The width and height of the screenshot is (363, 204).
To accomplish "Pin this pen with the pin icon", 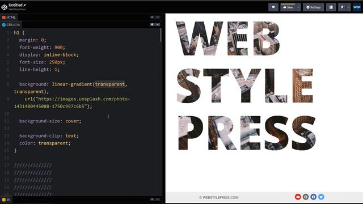I will pyautogui.click(x=342, y=7).
